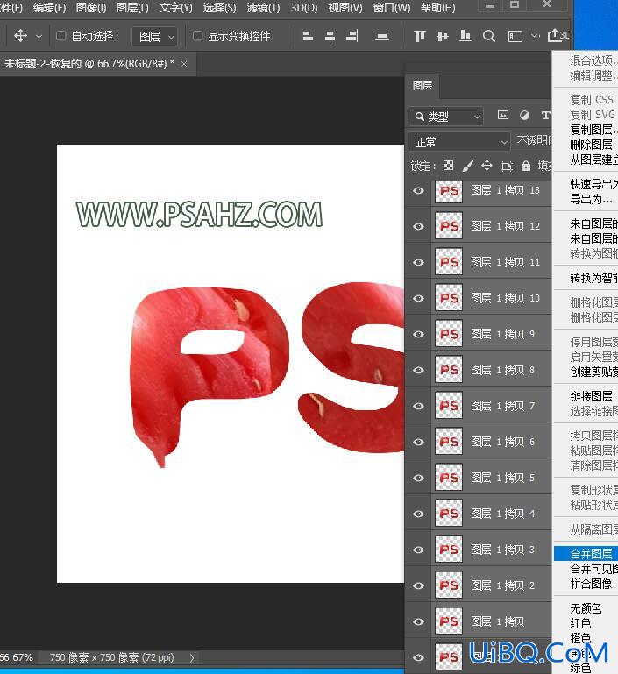Hide layer 图层 1 拷贝 11

tap(419, 262)
